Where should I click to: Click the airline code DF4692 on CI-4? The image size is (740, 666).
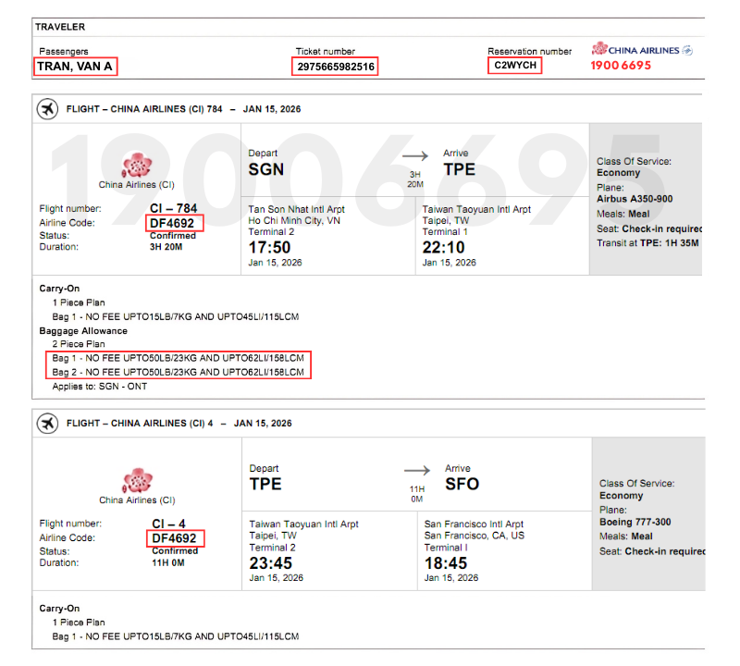click(176, 537)
